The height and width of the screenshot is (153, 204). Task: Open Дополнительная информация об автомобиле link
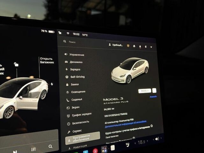click(x=126, y=124)
